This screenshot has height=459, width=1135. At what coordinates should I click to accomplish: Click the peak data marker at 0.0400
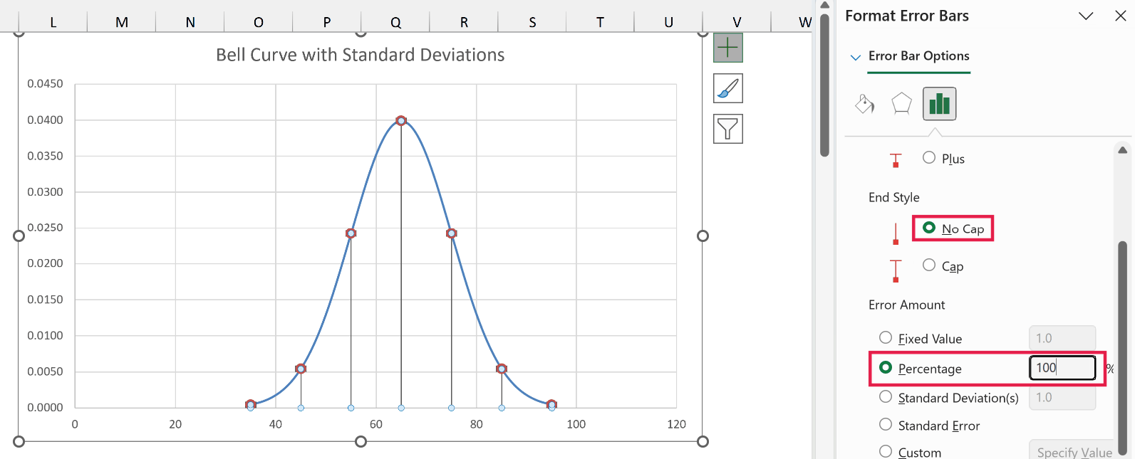[401, 121]
